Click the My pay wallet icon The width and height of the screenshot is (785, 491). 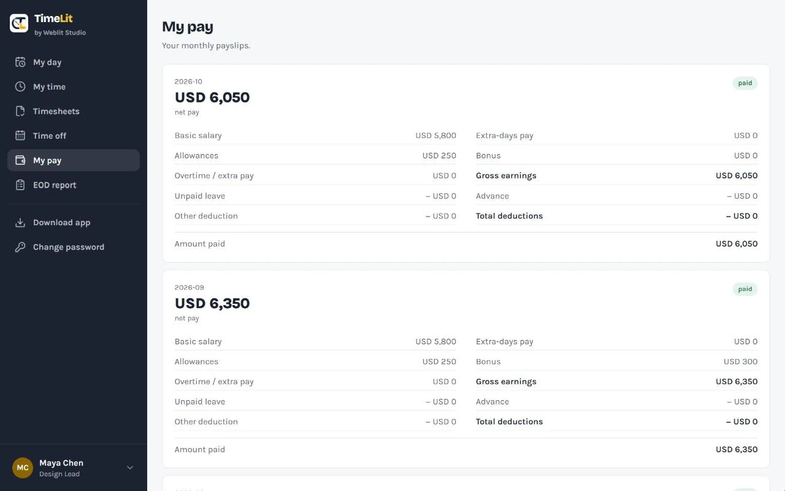(20, 160)
